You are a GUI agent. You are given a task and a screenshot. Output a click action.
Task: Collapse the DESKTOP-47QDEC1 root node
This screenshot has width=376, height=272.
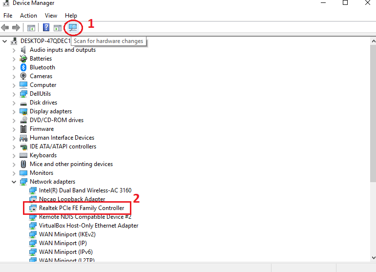[4, 41]
